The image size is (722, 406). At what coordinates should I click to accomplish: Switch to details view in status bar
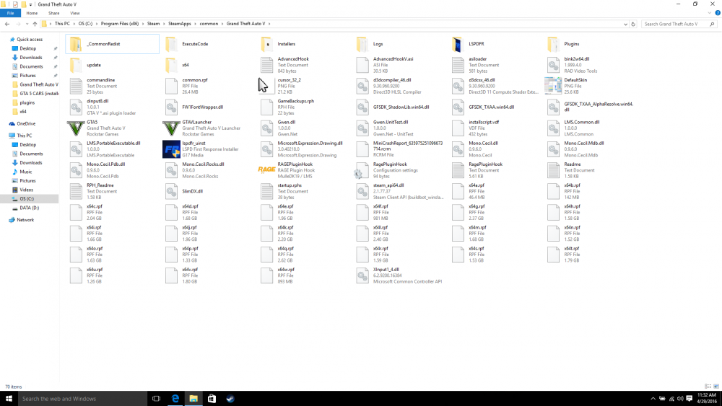(708, 387)
